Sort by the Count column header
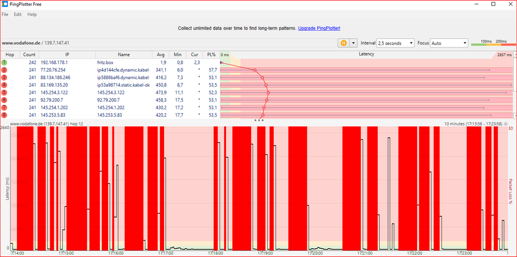This screenshot has width=517, height=257. click(29, 55)
